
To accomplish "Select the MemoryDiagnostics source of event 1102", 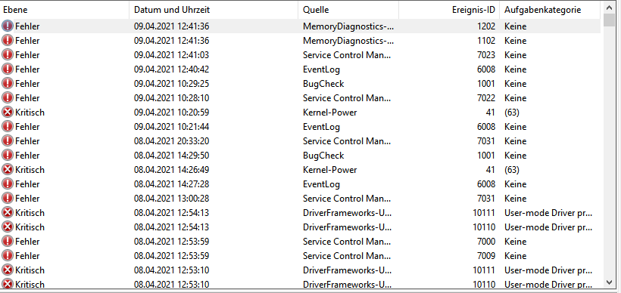I will 348,41.
